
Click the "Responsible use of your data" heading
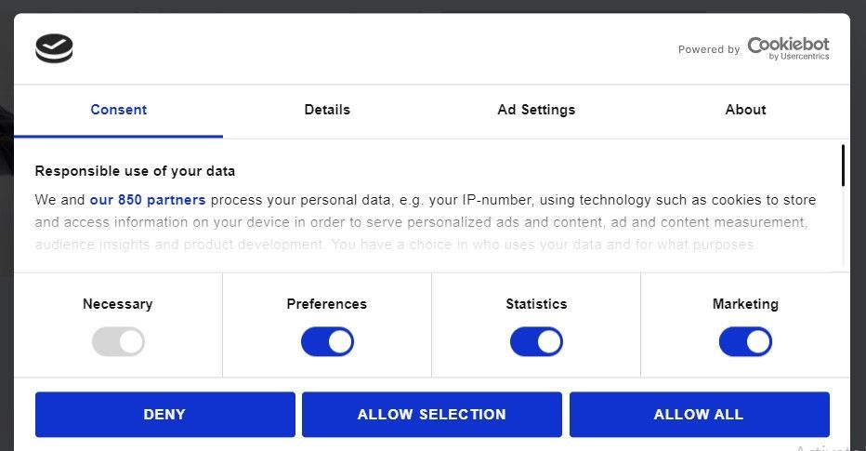[x=135, y=171]
